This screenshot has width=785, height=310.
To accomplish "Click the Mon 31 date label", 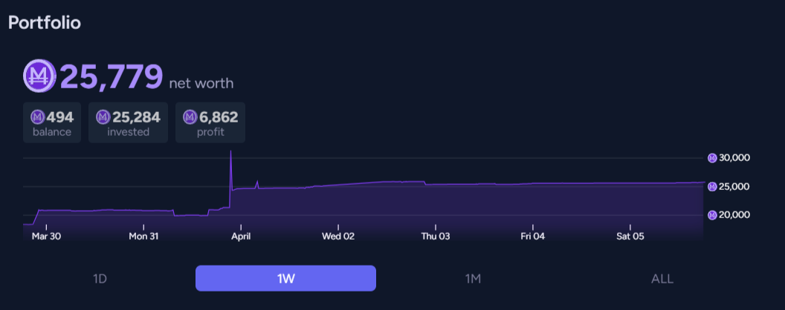I will [x=143, y=237].
